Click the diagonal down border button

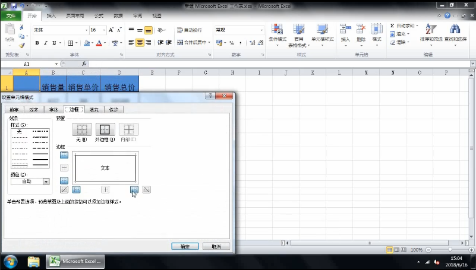(x=147, y=190)
